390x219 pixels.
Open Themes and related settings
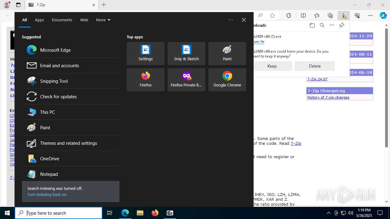[x=70, y=143]
